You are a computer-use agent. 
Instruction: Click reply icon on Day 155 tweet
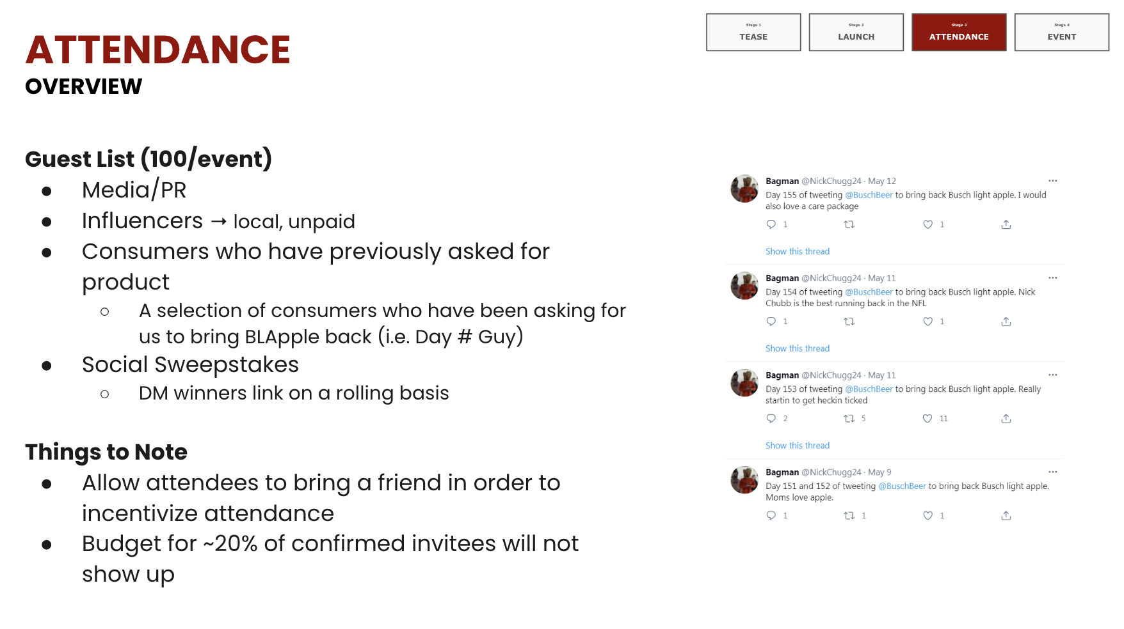[x=771, y=224]
